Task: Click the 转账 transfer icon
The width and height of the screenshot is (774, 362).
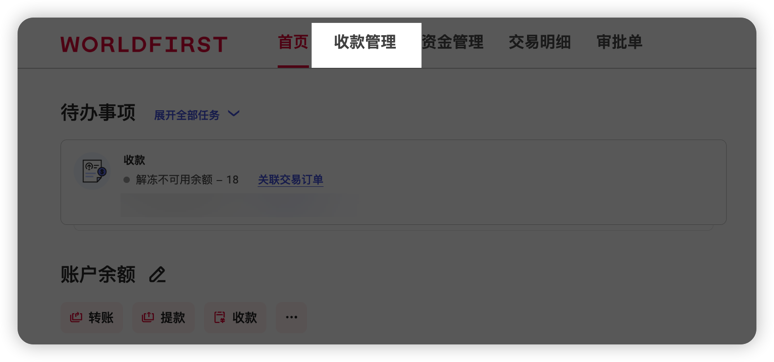Action: pos(76,318)
